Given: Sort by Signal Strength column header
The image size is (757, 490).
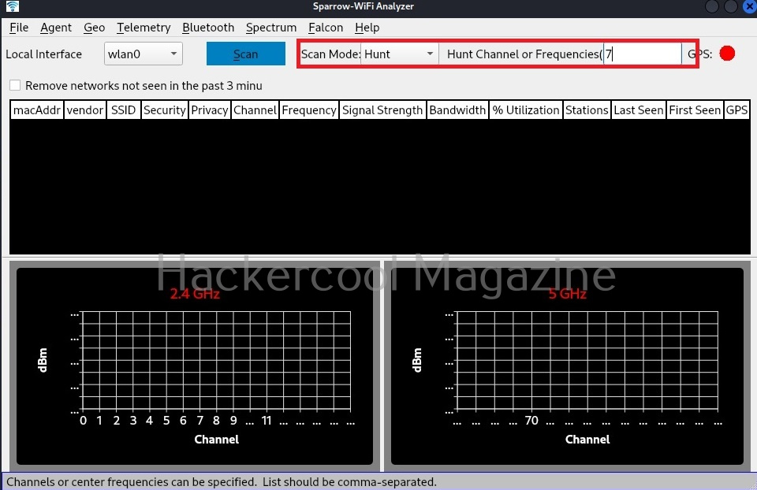Looking at the screenshot, I should (382, 110).
